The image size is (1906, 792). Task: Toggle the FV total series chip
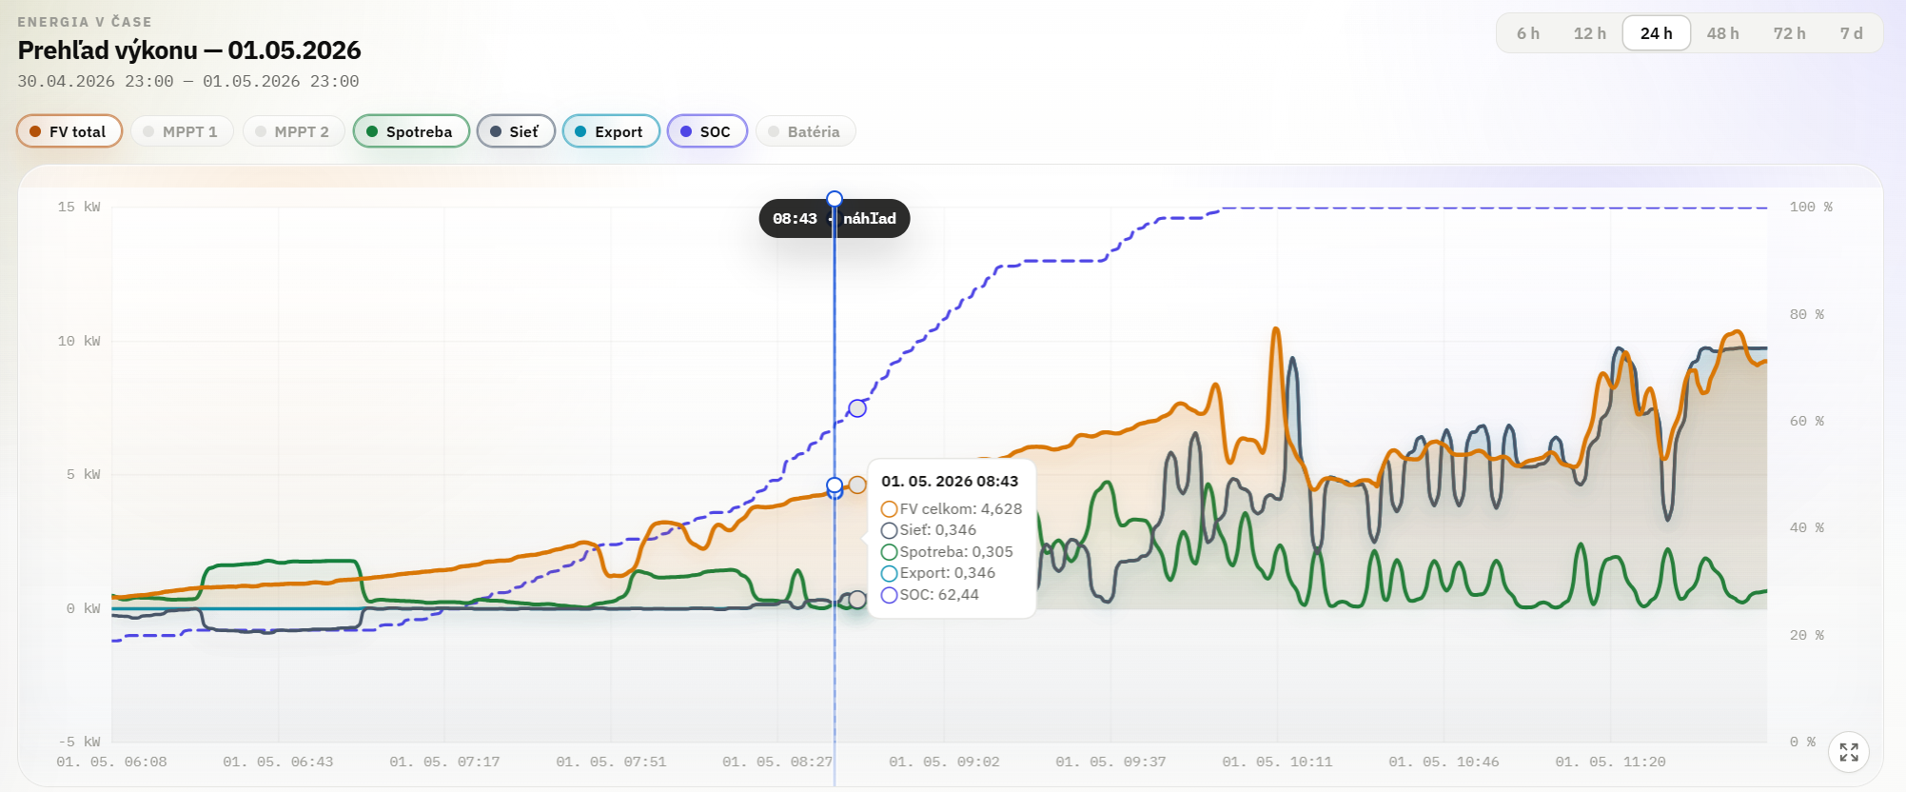click(69, 131)
